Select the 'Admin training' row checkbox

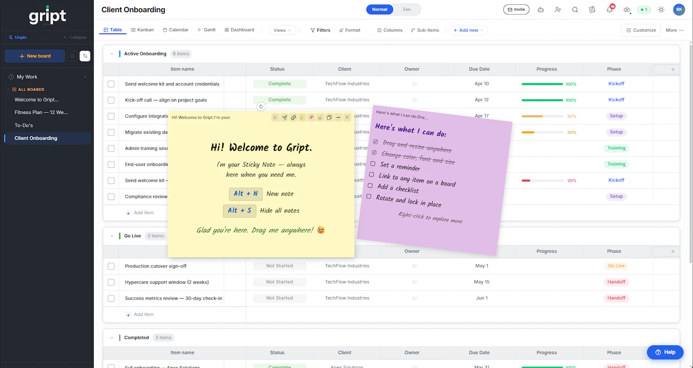(x=111, y=148)
